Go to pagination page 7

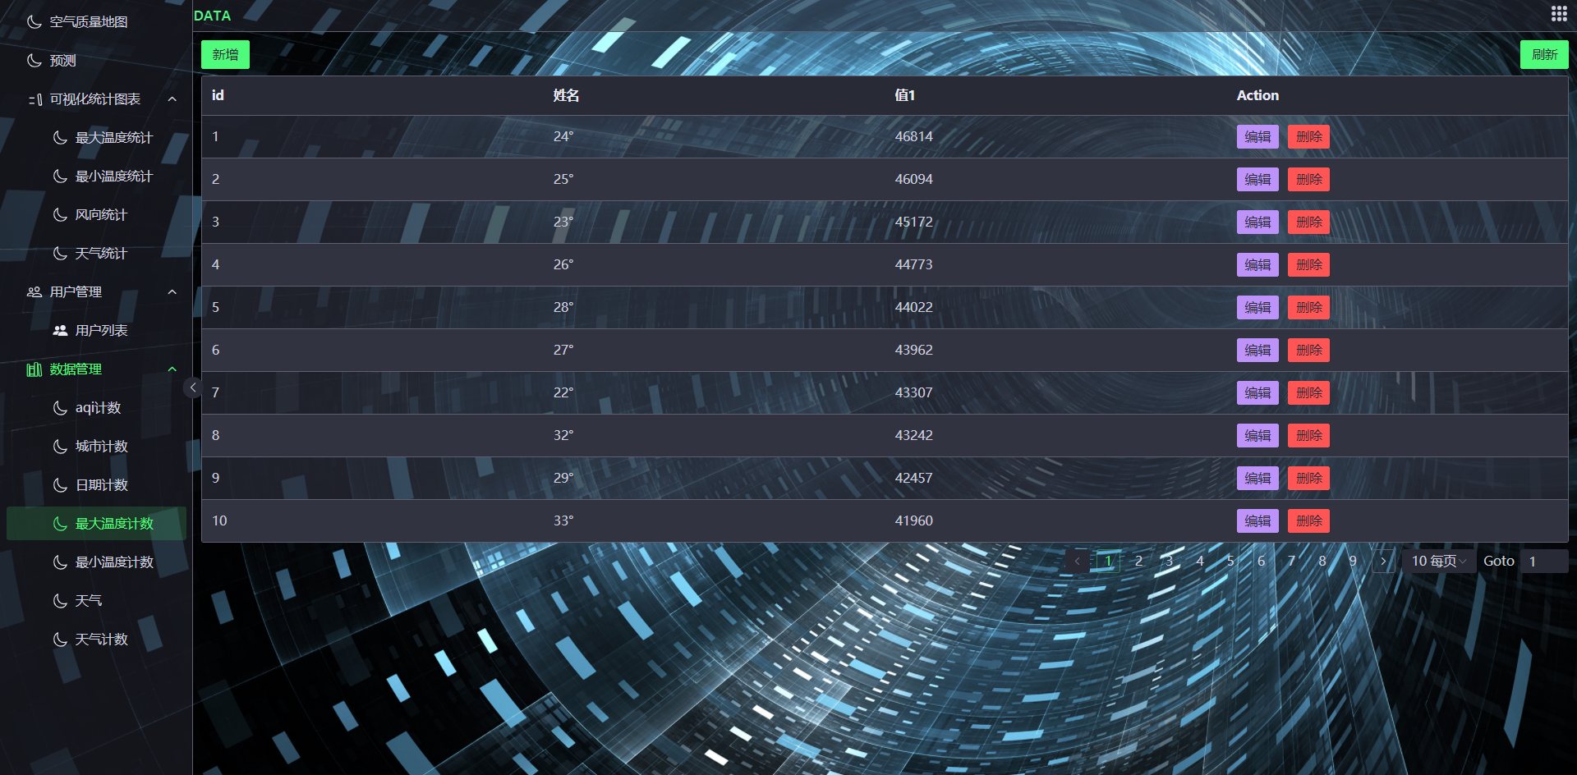pos(1292,561)
